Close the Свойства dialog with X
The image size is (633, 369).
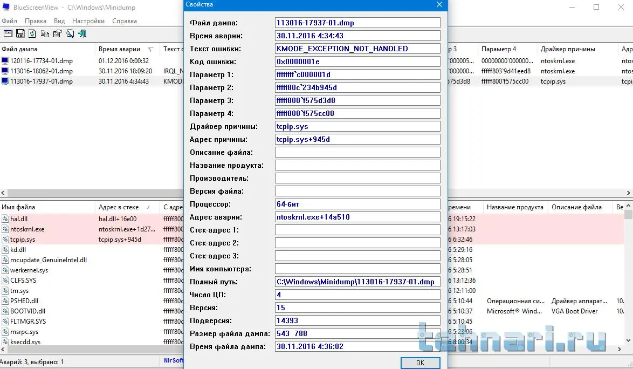[x=439, y=4]
